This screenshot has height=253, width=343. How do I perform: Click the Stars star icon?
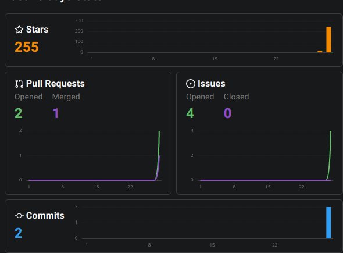click(x=19, y=30)
